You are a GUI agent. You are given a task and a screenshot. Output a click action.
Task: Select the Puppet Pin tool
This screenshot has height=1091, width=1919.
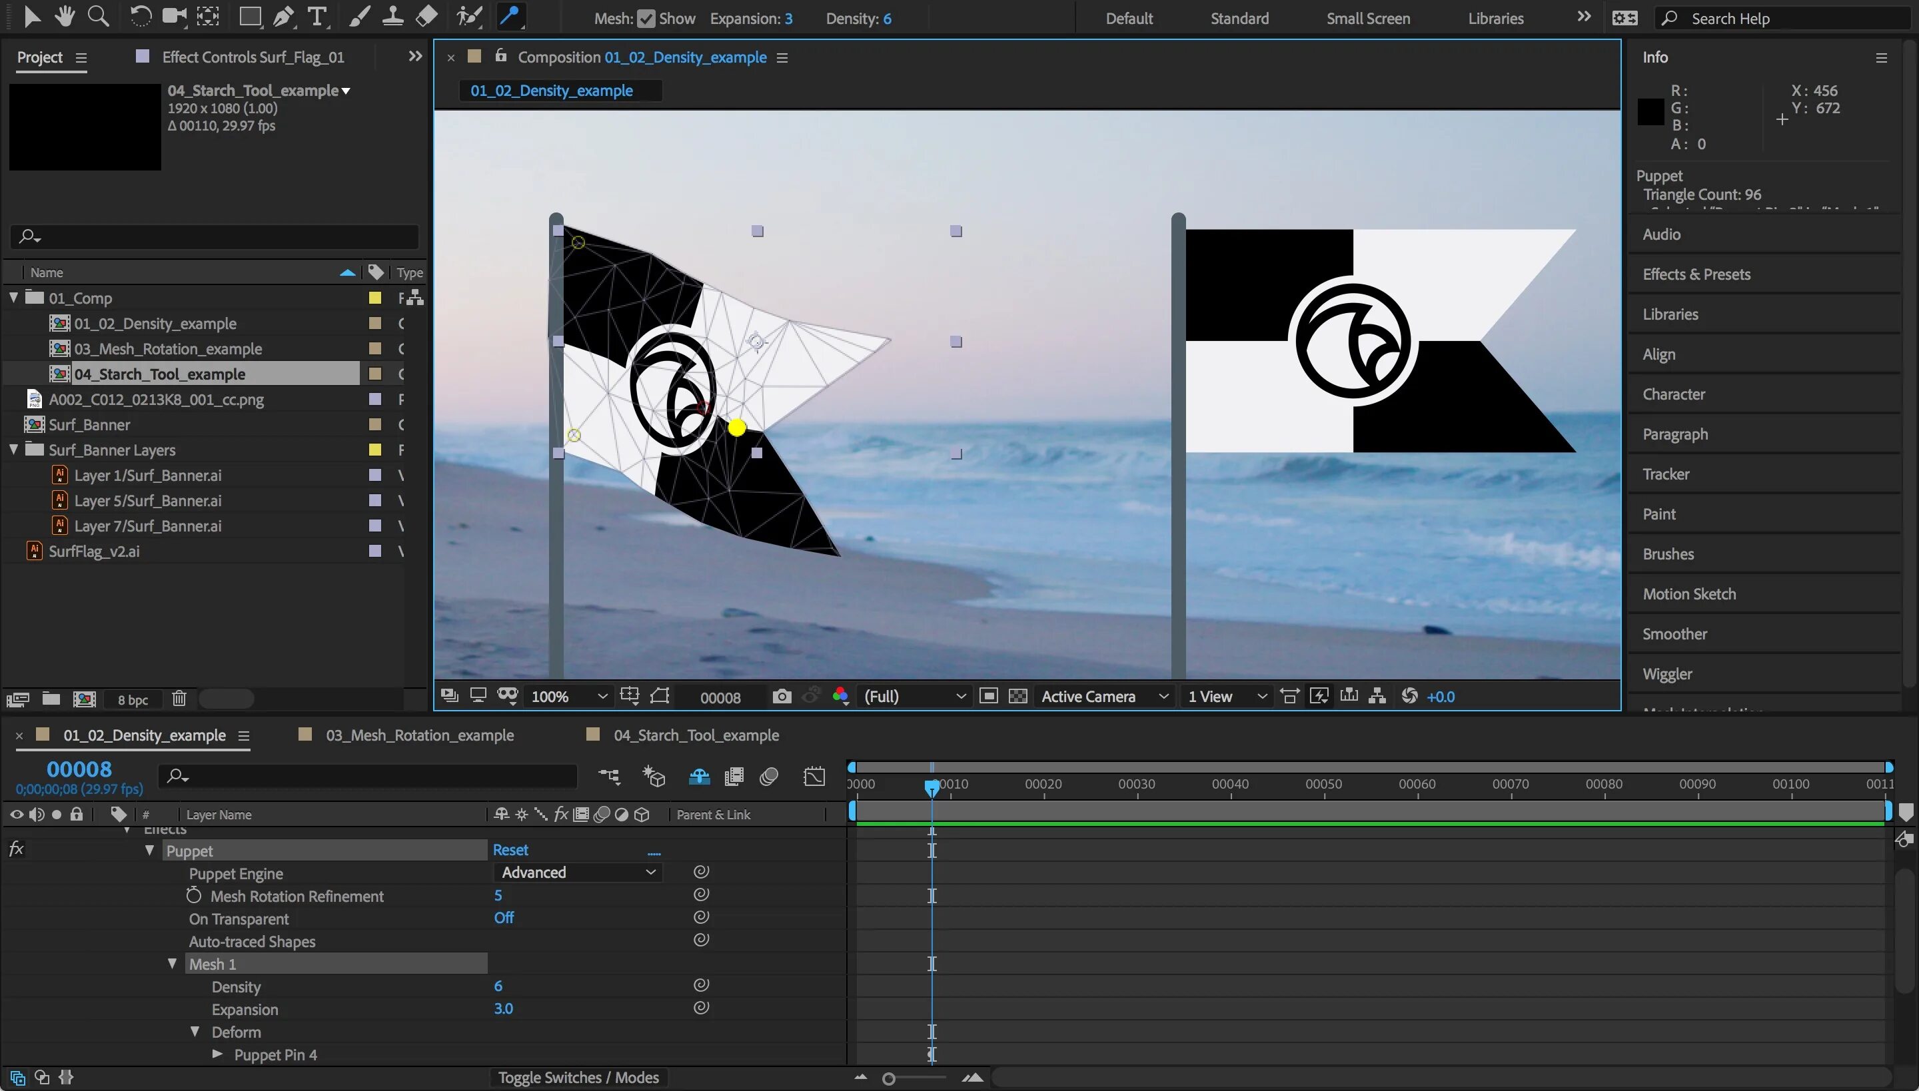(510, 16)
